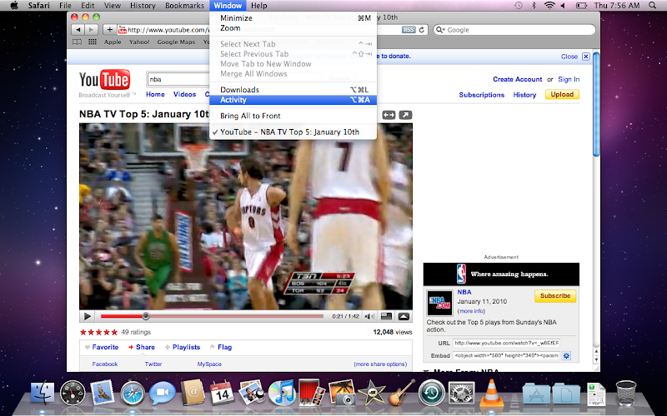
Task: Click the video URL text field
Action: point(506,343)
